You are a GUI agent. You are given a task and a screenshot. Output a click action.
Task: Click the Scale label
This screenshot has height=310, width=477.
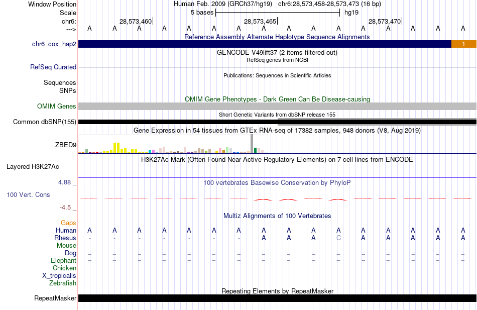pyautogui.click(x=68, y=13)
